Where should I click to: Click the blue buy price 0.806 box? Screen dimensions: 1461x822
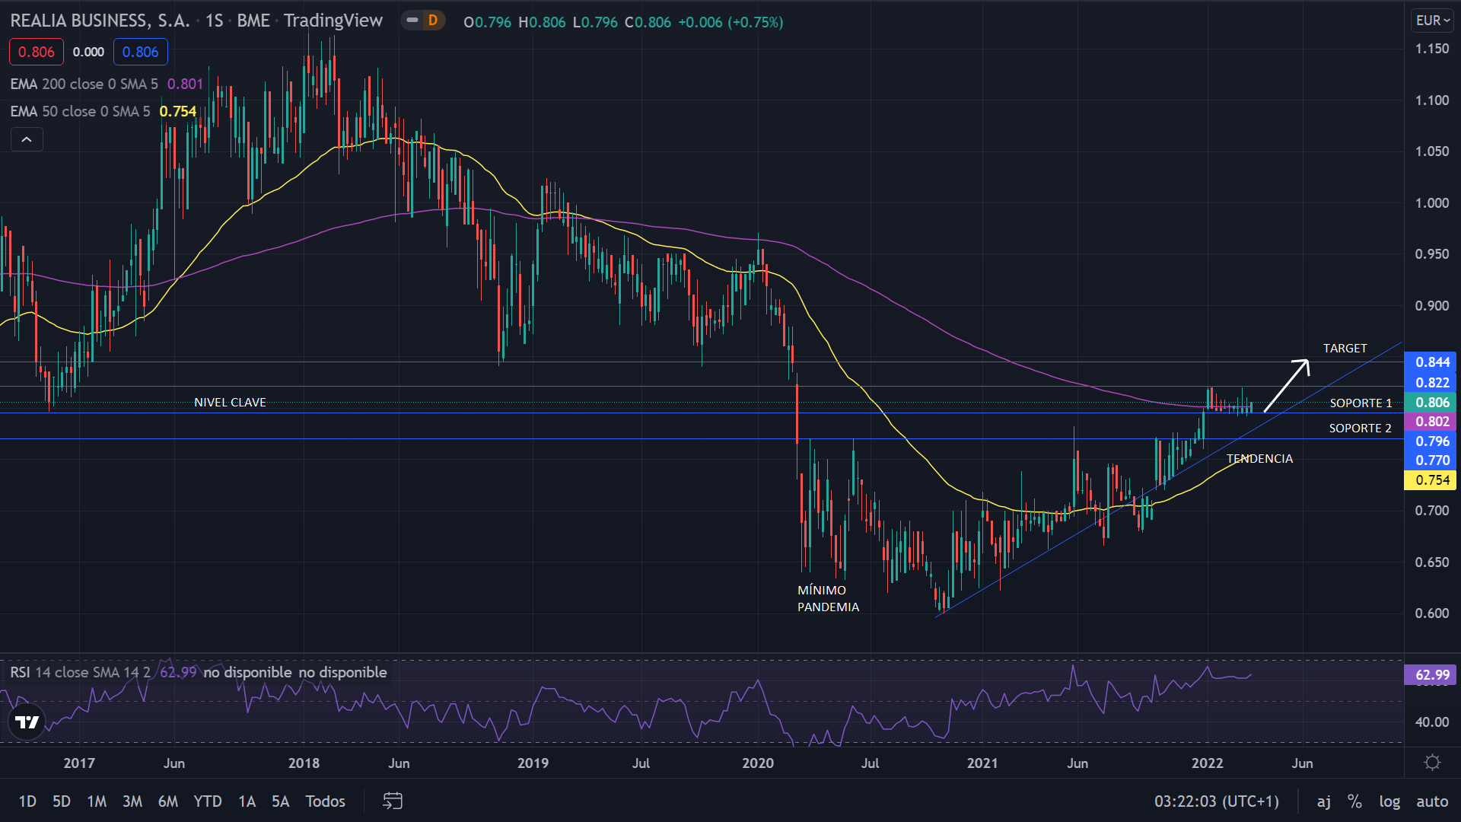pos(140,52)
